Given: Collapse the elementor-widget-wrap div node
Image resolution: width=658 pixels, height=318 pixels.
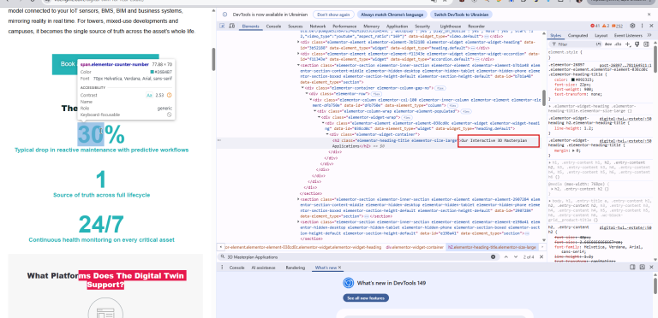Looking at the screenshot, I should (x=320, y=118).
